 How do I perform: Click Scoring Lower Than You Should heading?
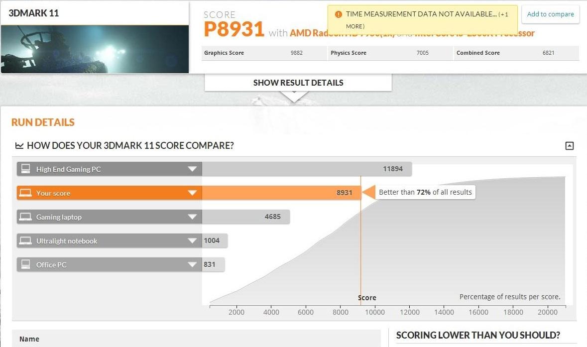pos(477,335)
